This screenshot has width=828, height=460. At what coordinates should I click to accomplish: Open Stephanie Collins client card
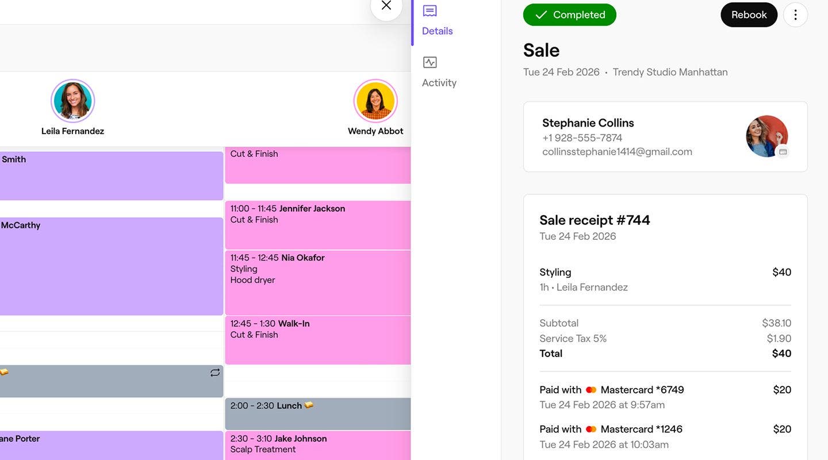coord(632,137)
